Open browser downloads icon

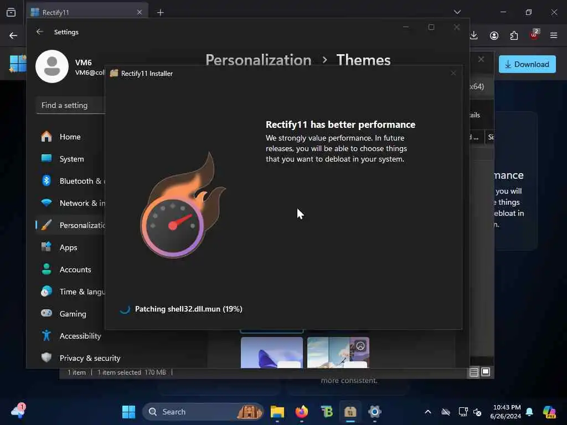click(x=474, y=35)
